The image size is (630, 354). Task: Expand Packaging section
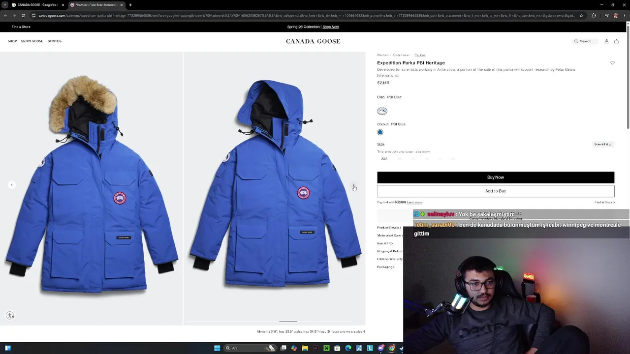click(x=386, y=267)
